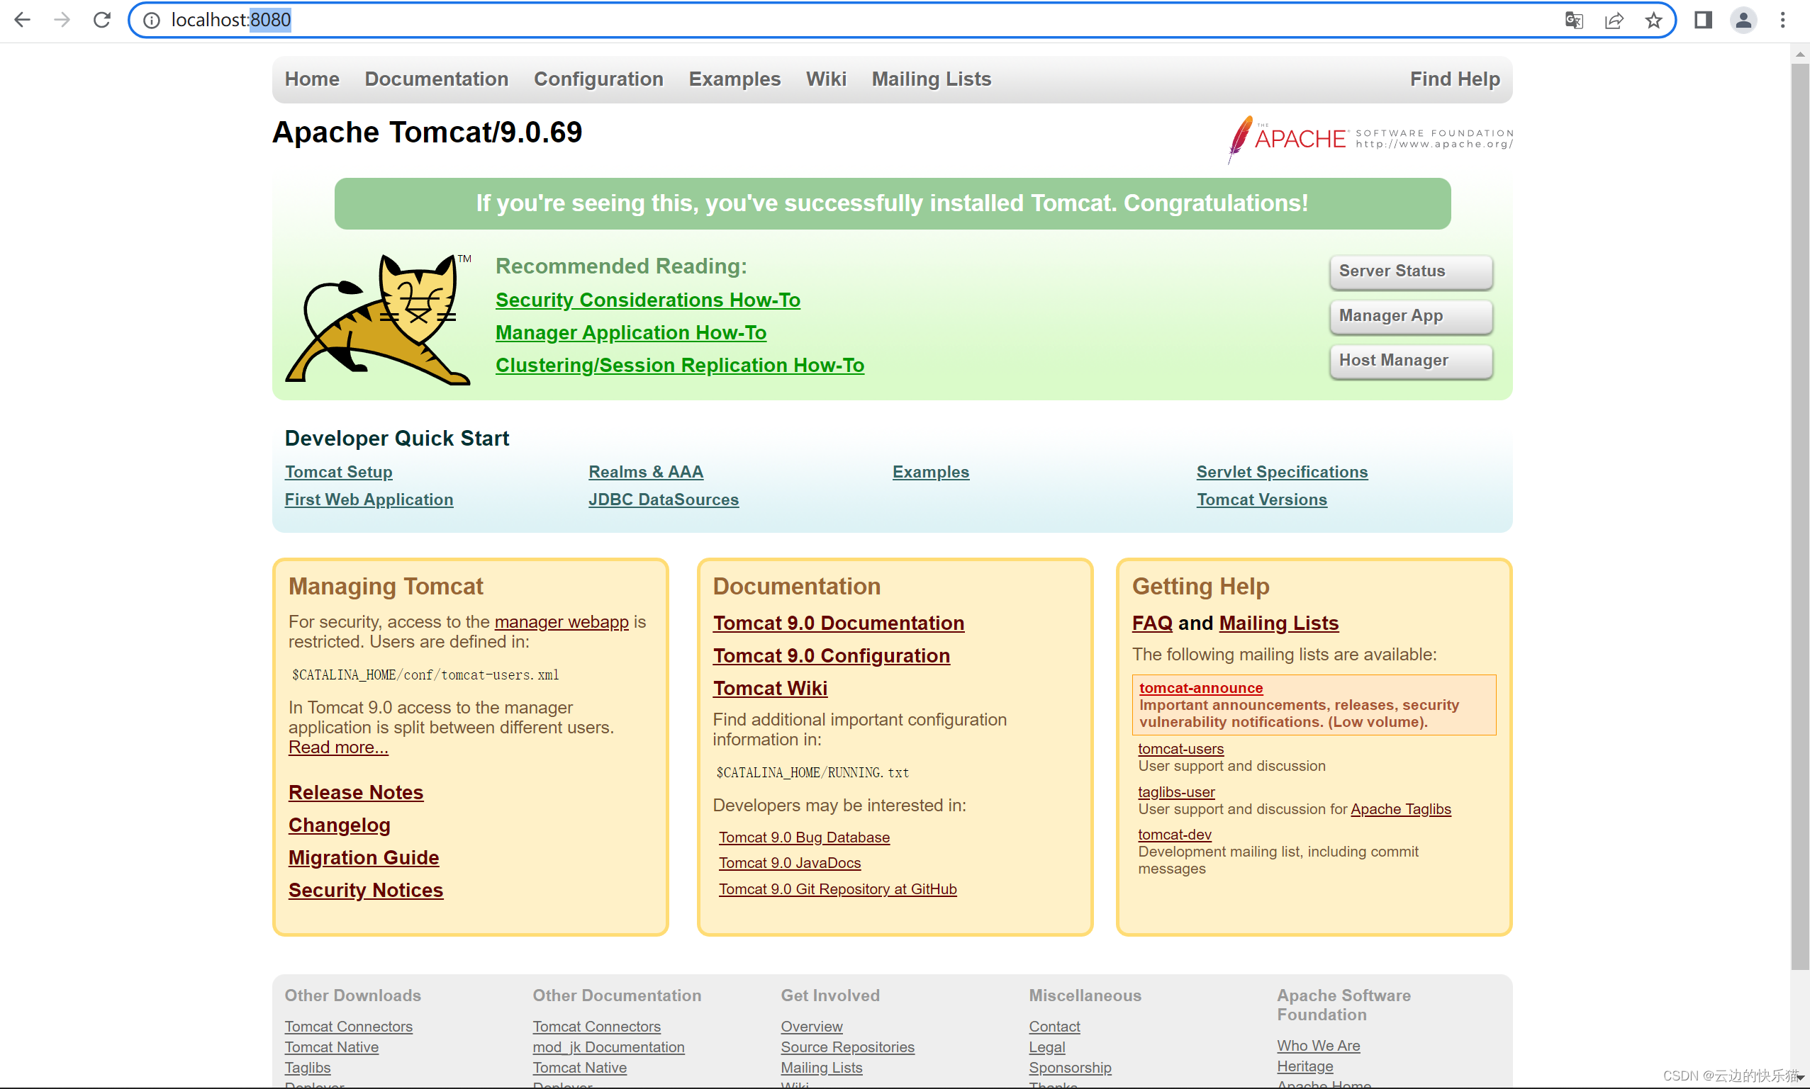Open Overview link under Get Involved
Image resolution: width=1810 pixels, height=1089 pixels.
click(811, 1027)
